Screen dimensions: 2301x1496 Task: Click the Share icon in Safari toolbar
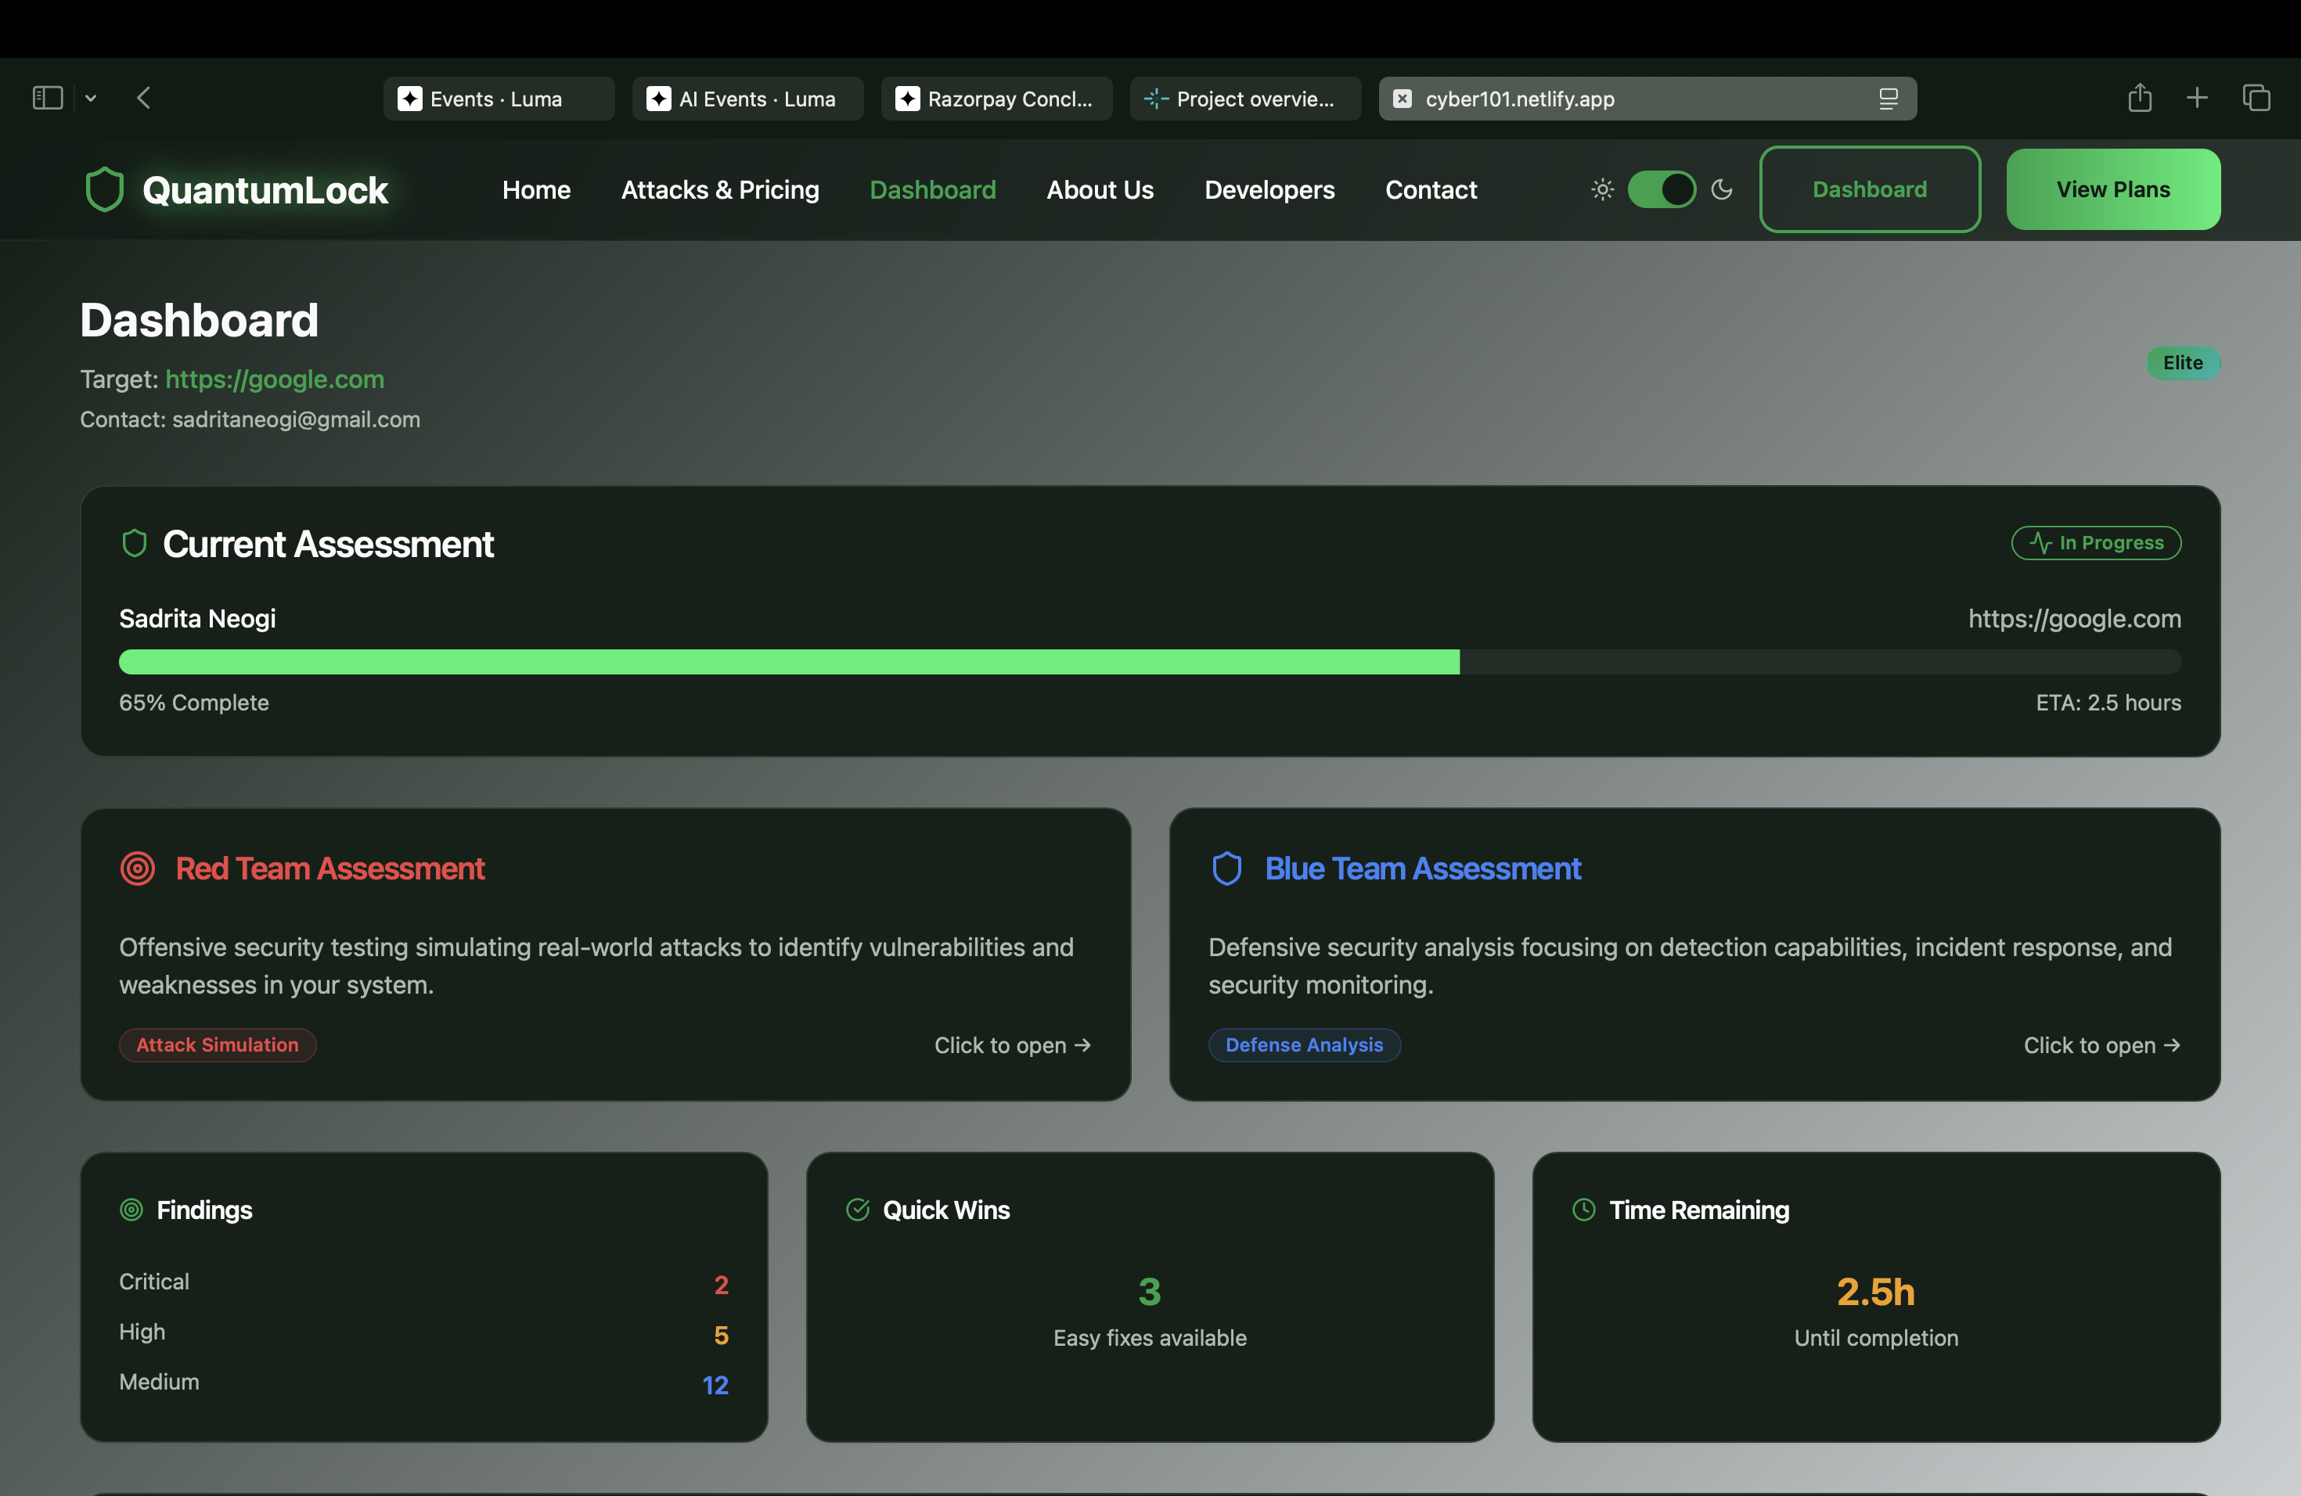click(2140, 97)
